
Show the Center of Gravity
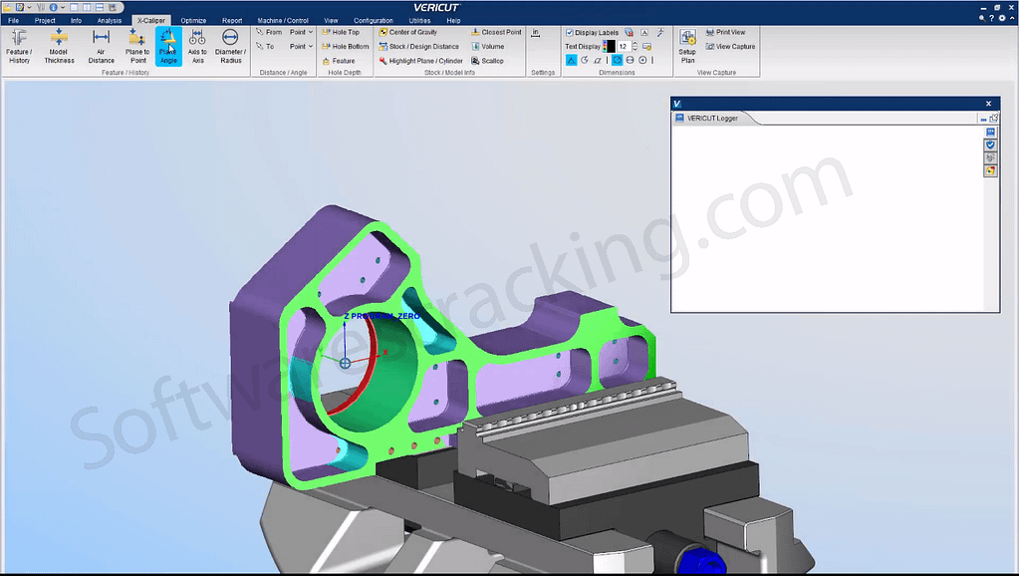[408, 32]
